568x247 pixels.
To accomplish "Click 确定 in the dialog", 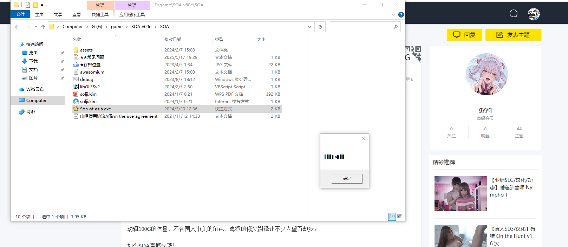I will (347, 178).
